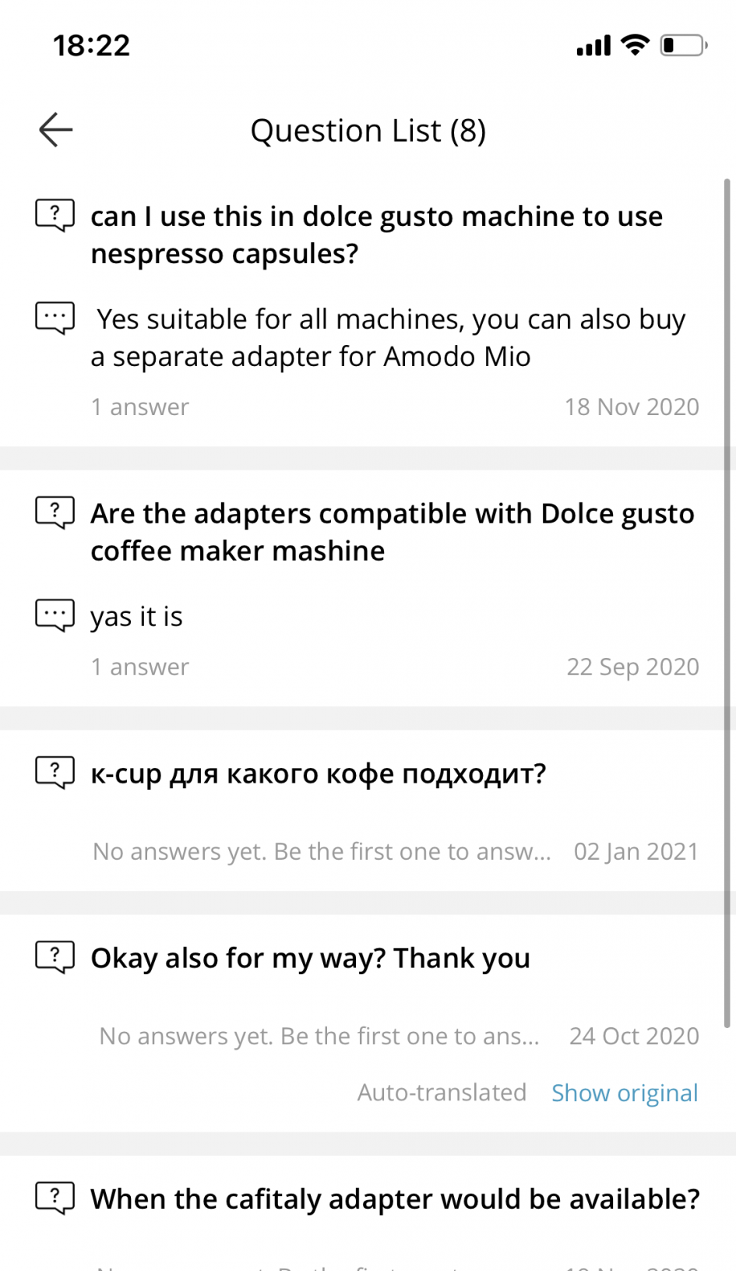Image resolution: width=736 pixels, height=1271 pixels.
Task: Tap the Show original link
Action: [625, 1093]
